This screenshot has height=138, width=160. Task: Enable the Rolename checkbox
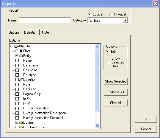point(17,70)
